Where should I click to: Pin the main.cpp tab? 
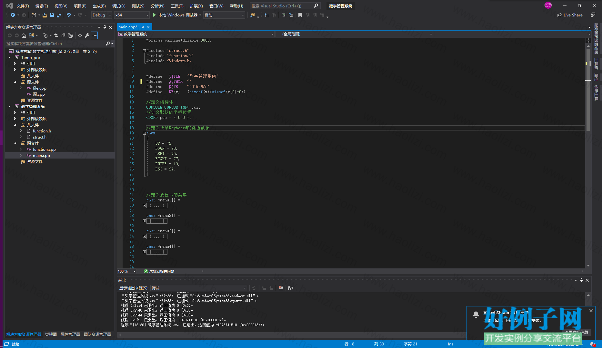click(x=142, y=27)
